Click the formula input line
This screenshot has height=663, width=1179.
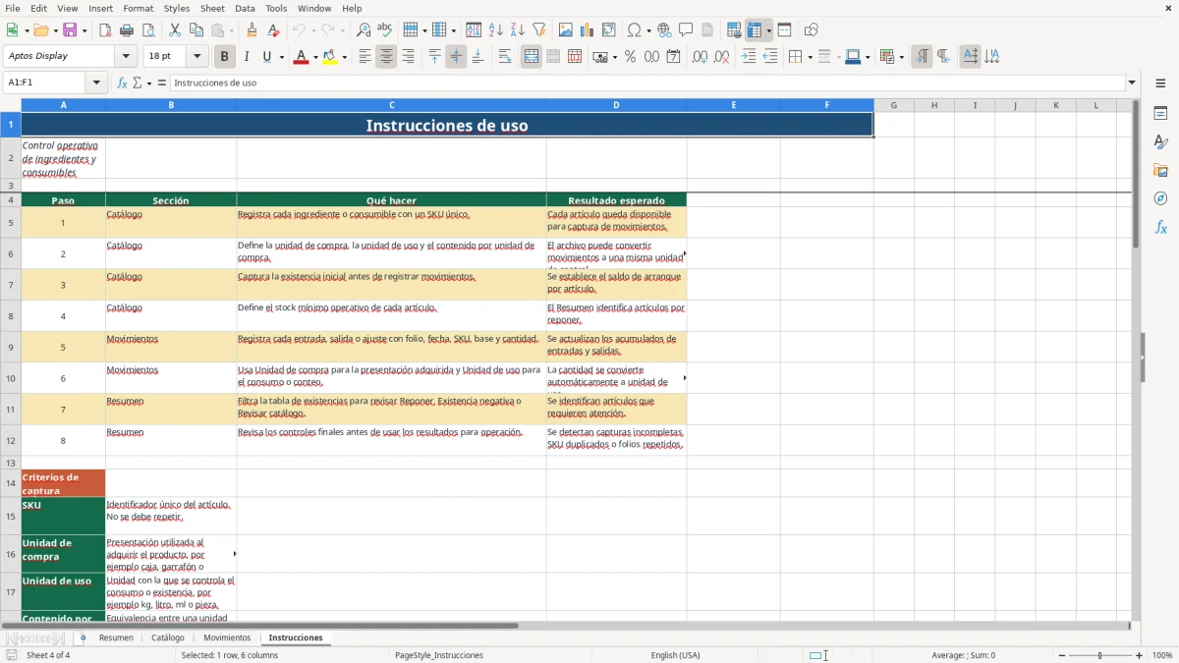point(646,83)
